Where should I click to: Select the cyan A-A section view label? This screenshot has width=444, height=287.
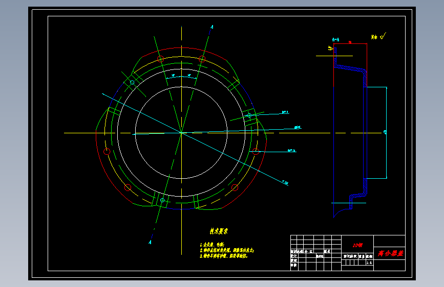[x=335, y=40]
